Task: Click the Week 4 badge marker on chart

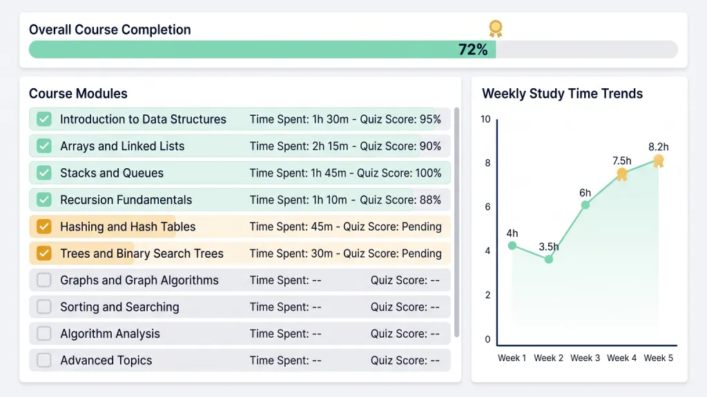Action: [x=622, y=174]
